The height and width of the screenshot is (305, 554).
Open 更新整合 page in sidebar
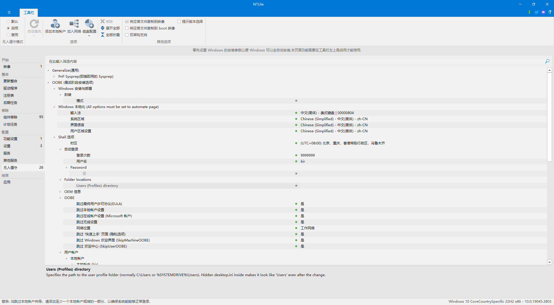(x=23, y=81)
